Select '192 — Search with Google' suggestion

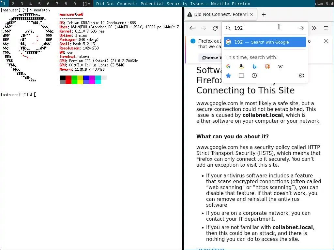coord(265,42)
